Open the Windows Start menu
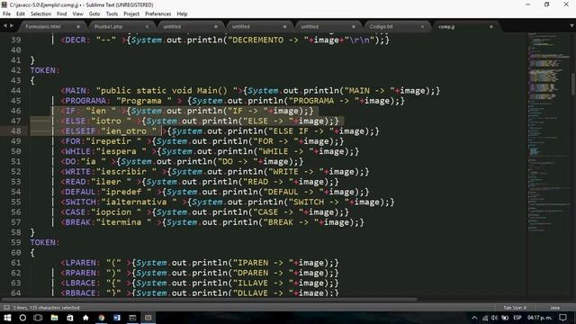 point(7,318)
